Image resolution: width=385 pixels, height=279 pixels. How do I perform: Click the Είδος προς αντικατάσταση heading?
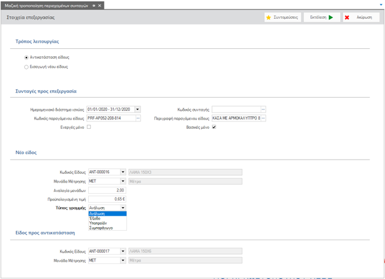point(45,233)
